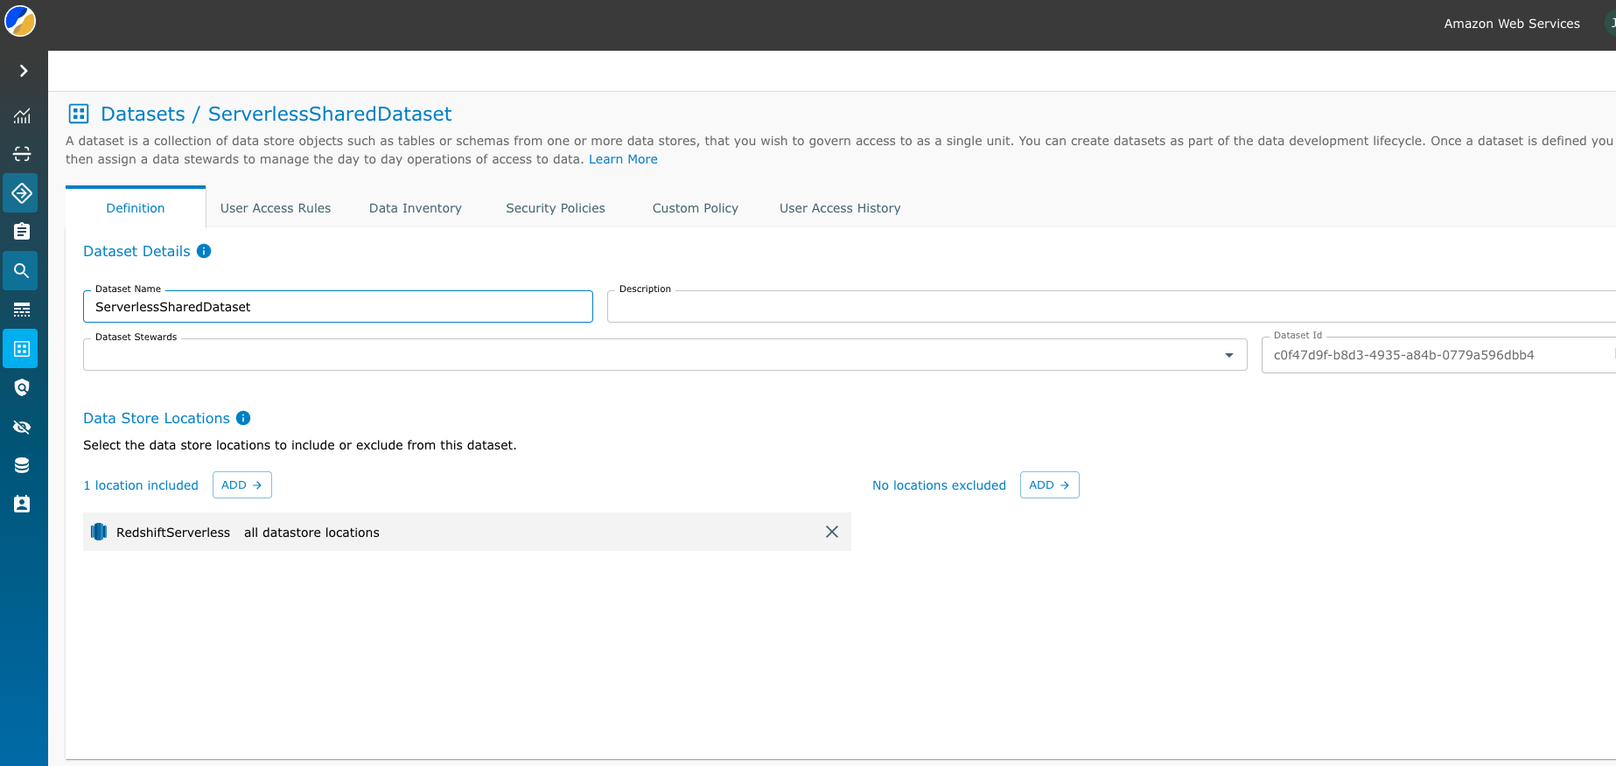Click the RedshiftServerless row label
1616x766 pixels.
(173, 533)
